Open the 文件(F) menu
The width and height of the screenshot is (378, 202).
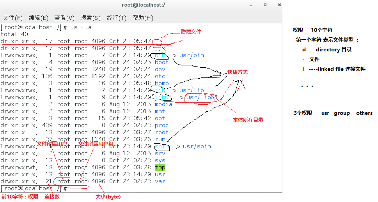[12, 18]
